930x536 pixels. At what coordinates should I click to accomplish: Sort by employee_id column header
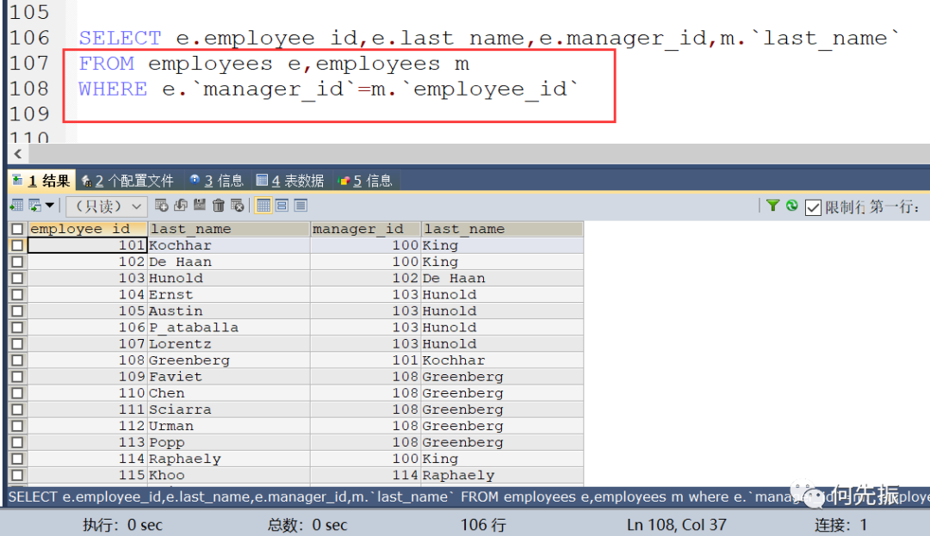tap(87, 229)
